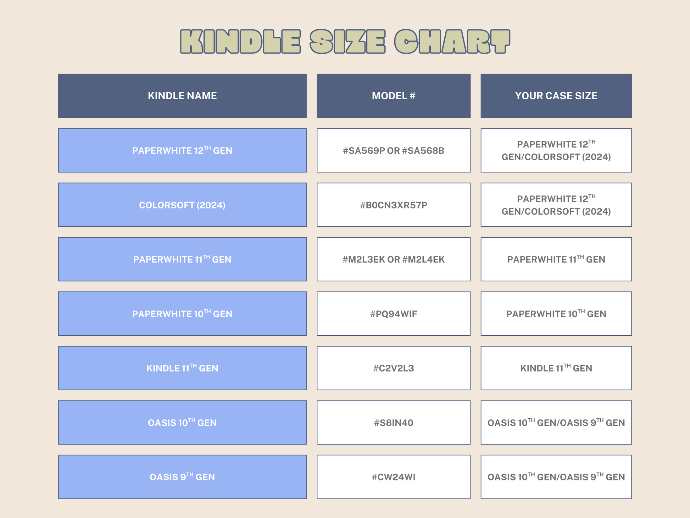The height and width of the screenshot is (518, 690).
Task: Select the #B0CN3XR57P model number cell
Action: click(x=394, y=205)
